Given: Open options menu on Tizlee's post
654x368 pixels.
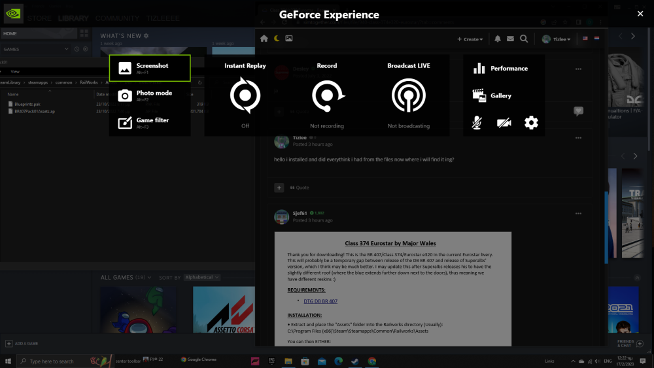Looking at the screenshot, I should coord(578,138).
